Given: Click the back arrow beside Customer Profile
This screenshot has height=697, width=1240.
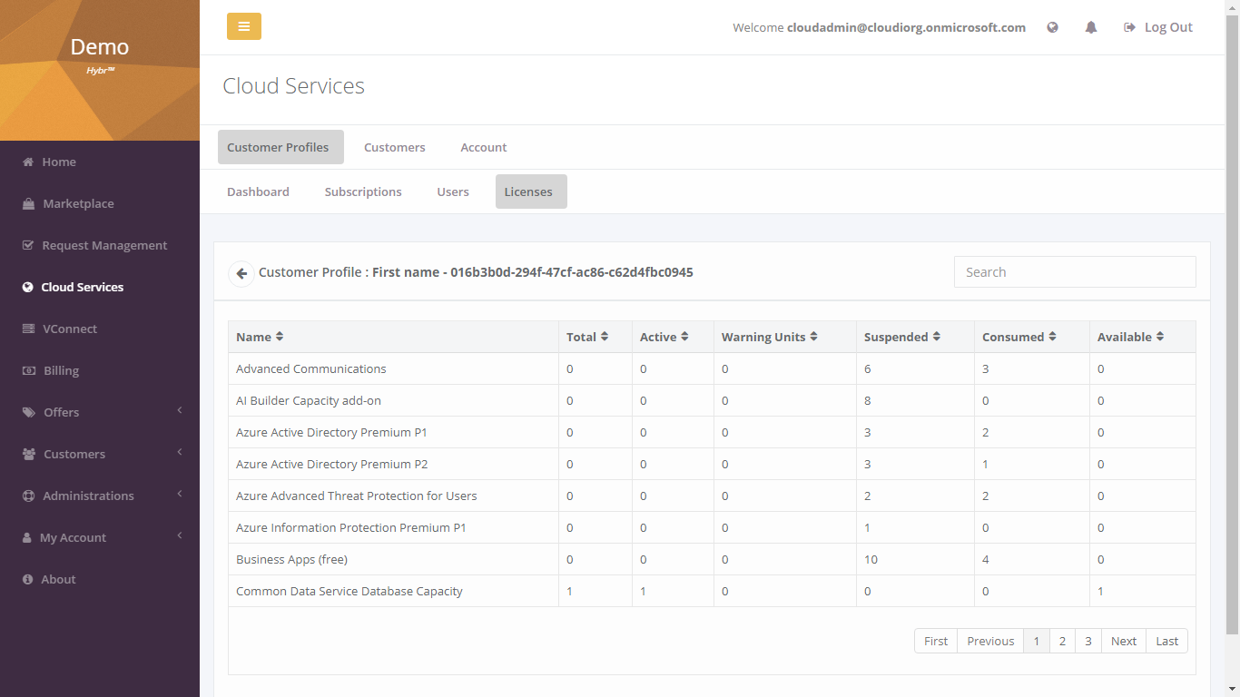Looking at the screenshot, I should tap(241, 272).
